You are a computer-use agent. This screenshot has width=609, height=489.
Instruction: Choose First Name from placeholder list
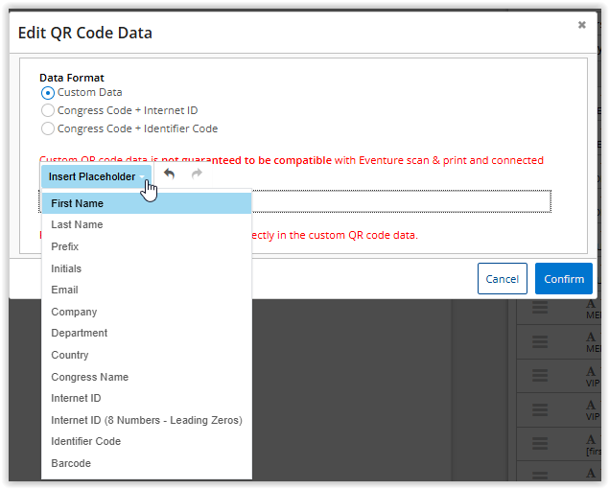(x=78, y=203)
